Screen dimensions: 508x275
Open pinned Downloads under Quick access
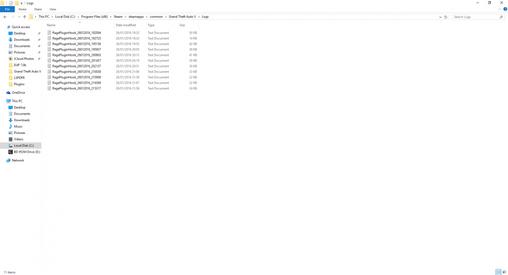[x=21, y=40]
